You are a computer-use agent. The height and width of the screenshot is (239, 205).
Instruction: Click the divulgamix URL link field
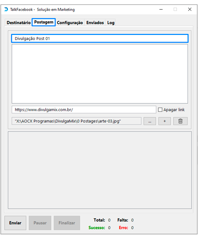coord(84,110)
